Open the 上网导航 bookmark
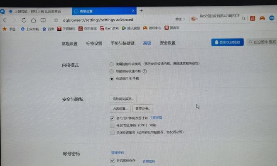 pos(30,29)
